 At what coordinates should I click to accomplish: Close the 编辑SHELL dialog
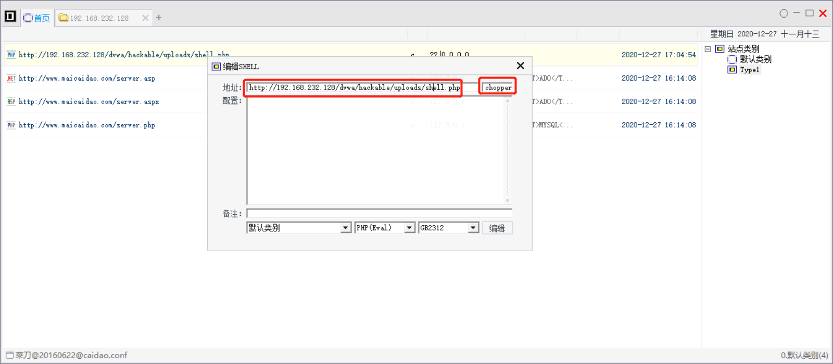(520, 66)
